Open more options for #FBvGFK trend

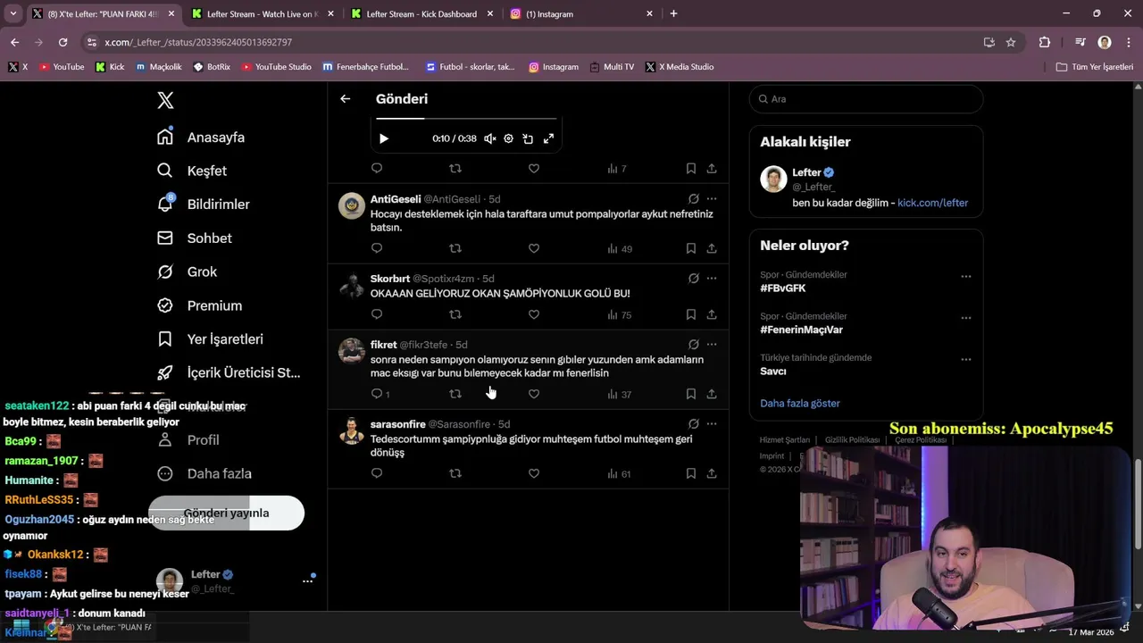coord(965,277)
